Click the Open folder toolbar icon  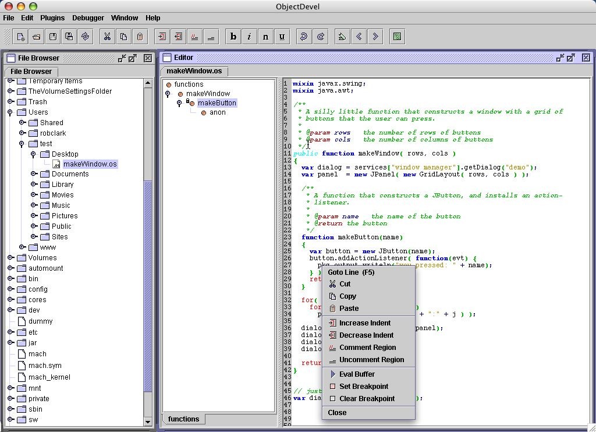coord(36,37)
